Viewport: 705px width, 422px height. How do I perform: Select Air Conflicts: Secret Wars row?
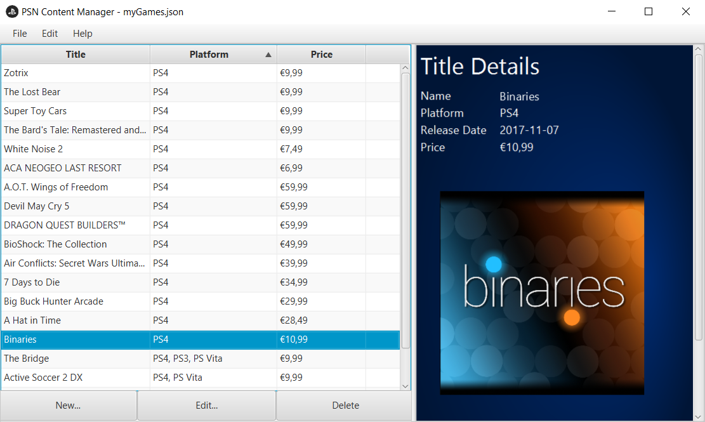(x=201, y=263)
